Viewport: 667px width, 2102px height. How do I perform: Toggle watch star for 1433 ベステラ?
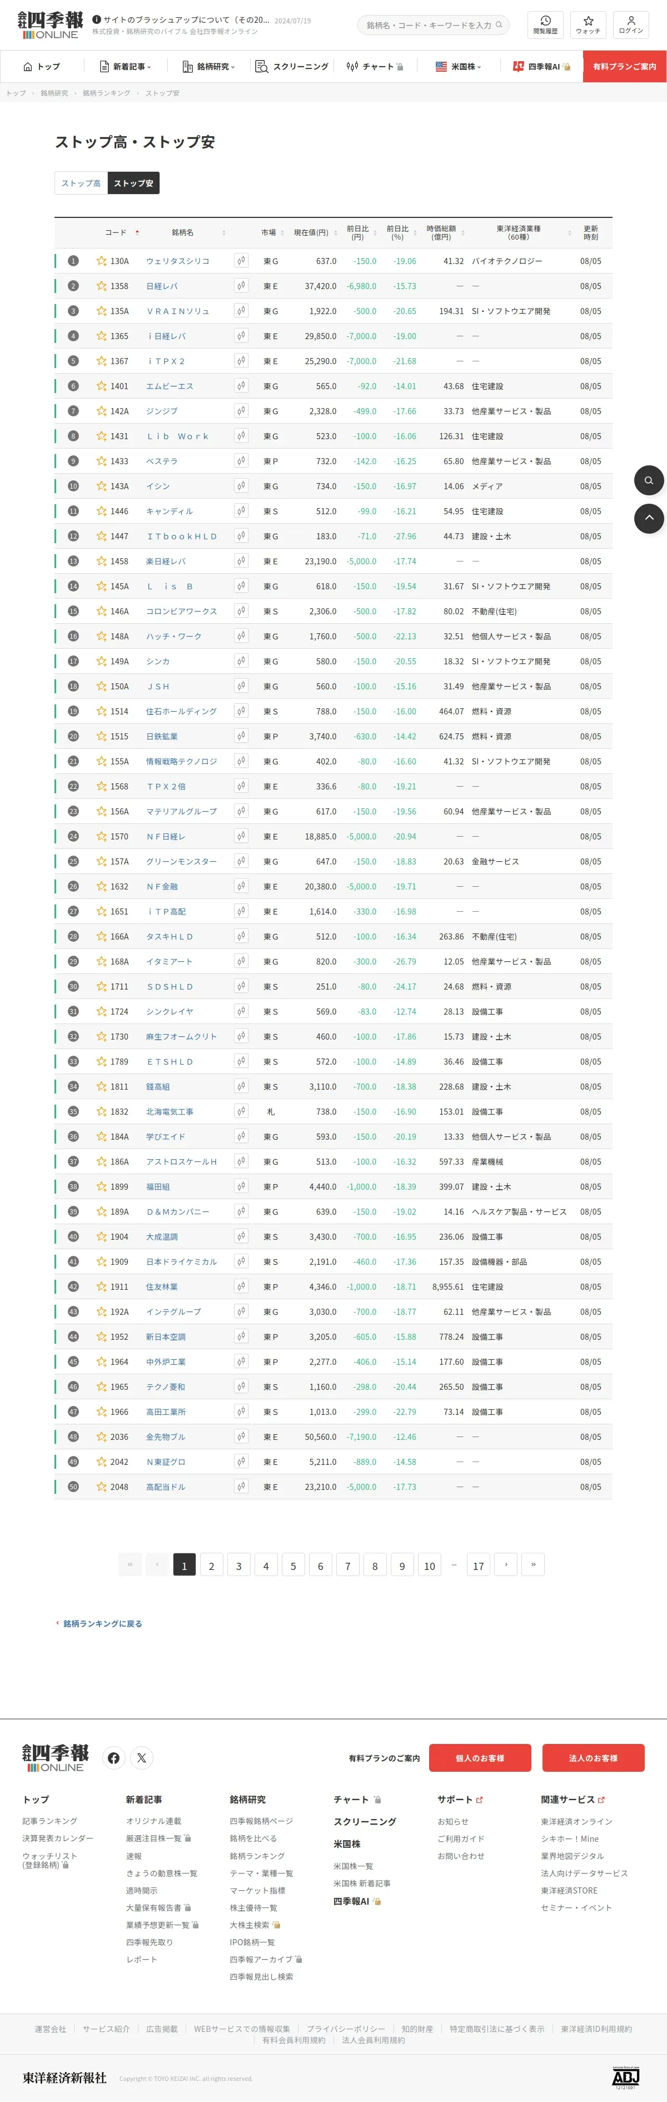pos(101,461)
